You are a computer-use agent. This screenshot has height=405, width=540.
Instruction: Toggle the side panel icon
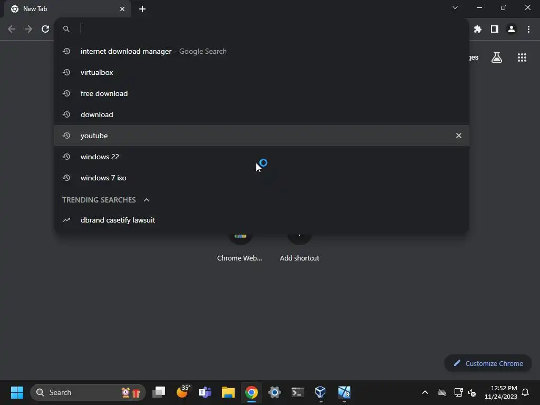click(x=495, y=29)
